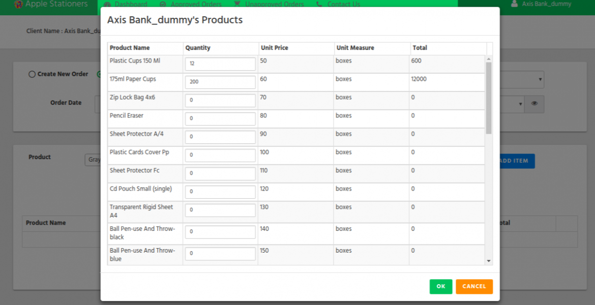The height and width of the screenshot is (305, 595).
Task: Click the ADD ITEM button
Action: [519, 161]
